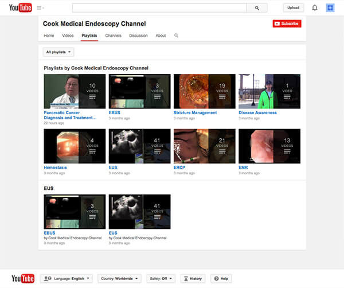Screen dimensions: 344x288
Task: Open the Hemostasis playlist thumbnail
Action: point(75,146)
